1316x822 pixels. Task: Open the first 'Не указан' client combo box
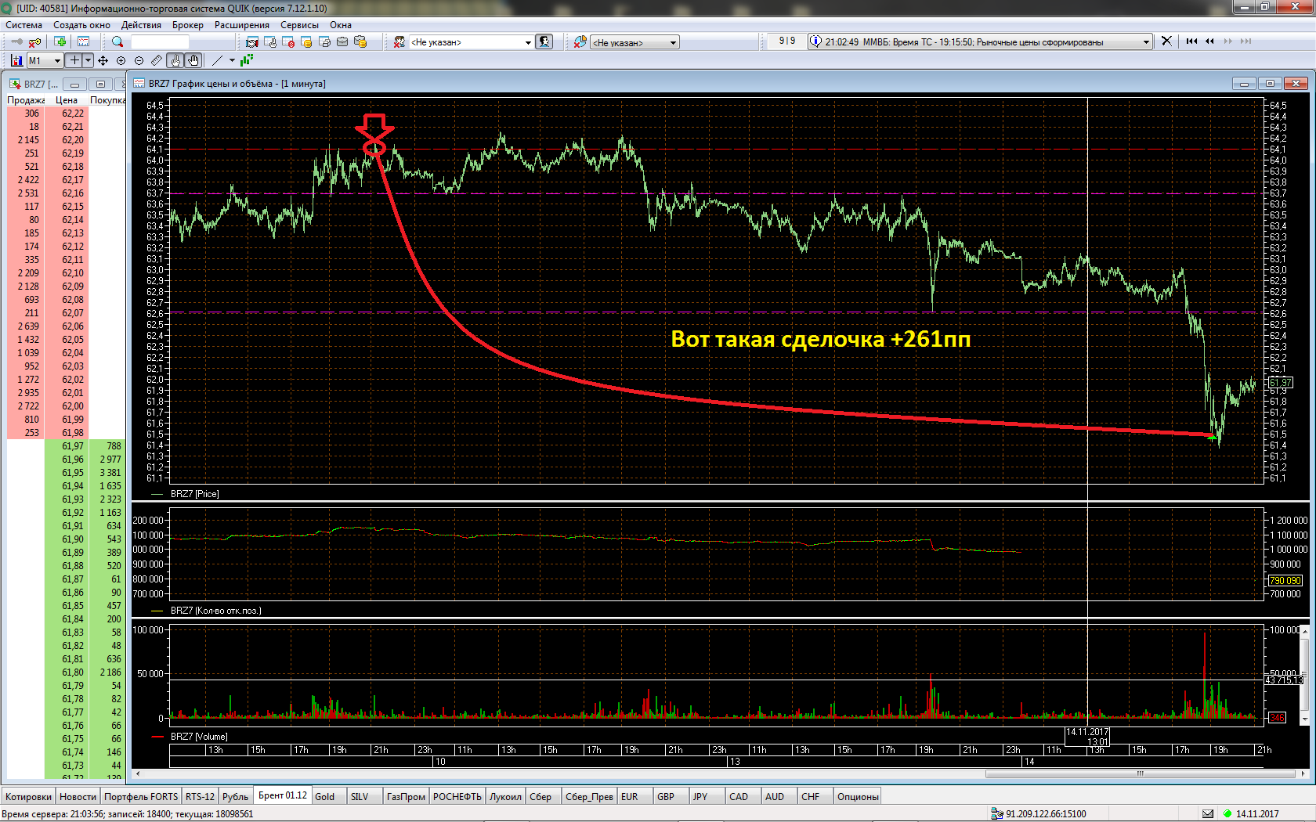coord(471,42)
